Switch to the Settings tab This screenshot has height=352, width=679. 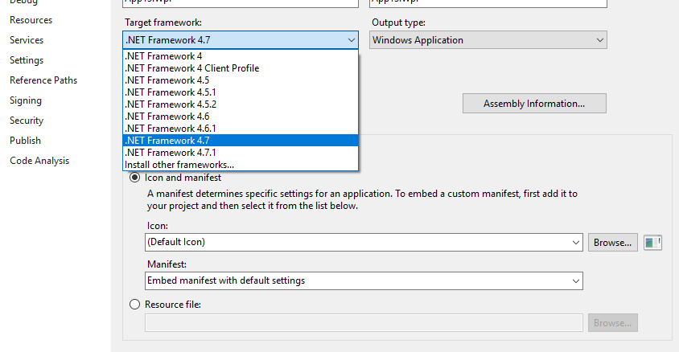(x=27, y=60)
